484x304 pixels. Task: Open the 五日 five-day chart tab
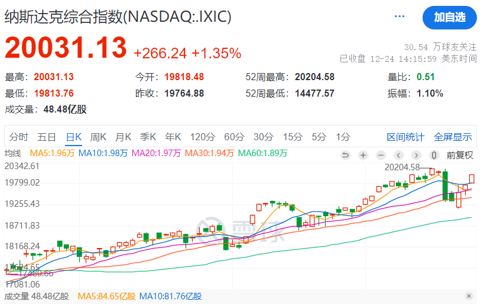coord(47,137)
